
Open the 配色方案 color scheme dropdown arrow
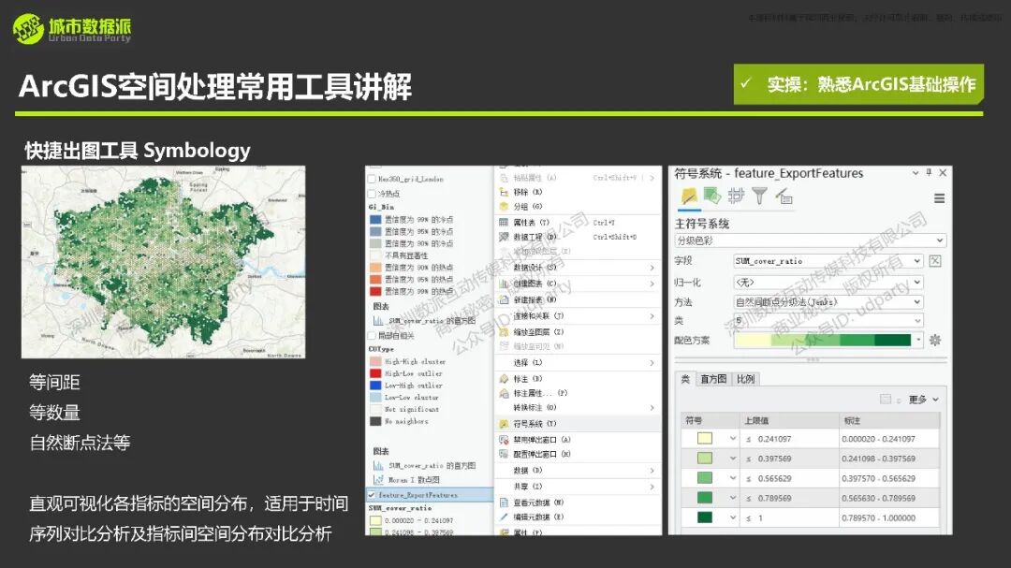[x=918, y=340]
